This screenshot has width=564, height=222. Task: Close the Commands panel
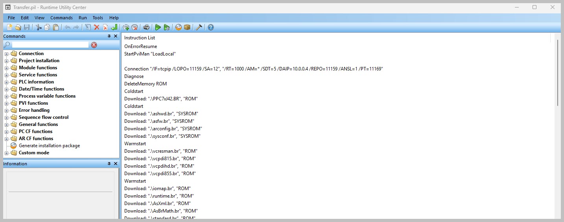(116, 36)
